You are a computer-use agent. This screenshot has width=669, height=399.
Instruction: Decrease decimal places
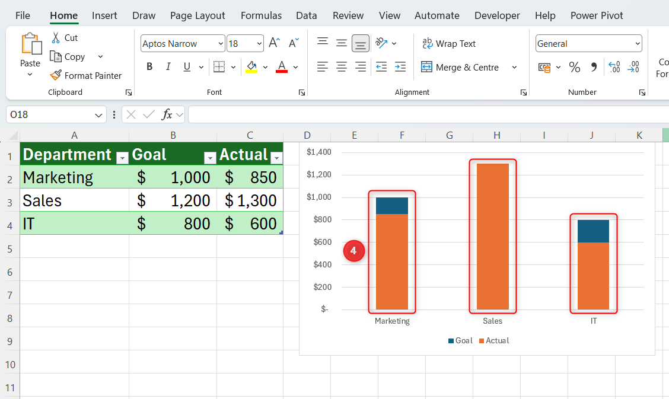pyautogui.click(x=633, y=68)
